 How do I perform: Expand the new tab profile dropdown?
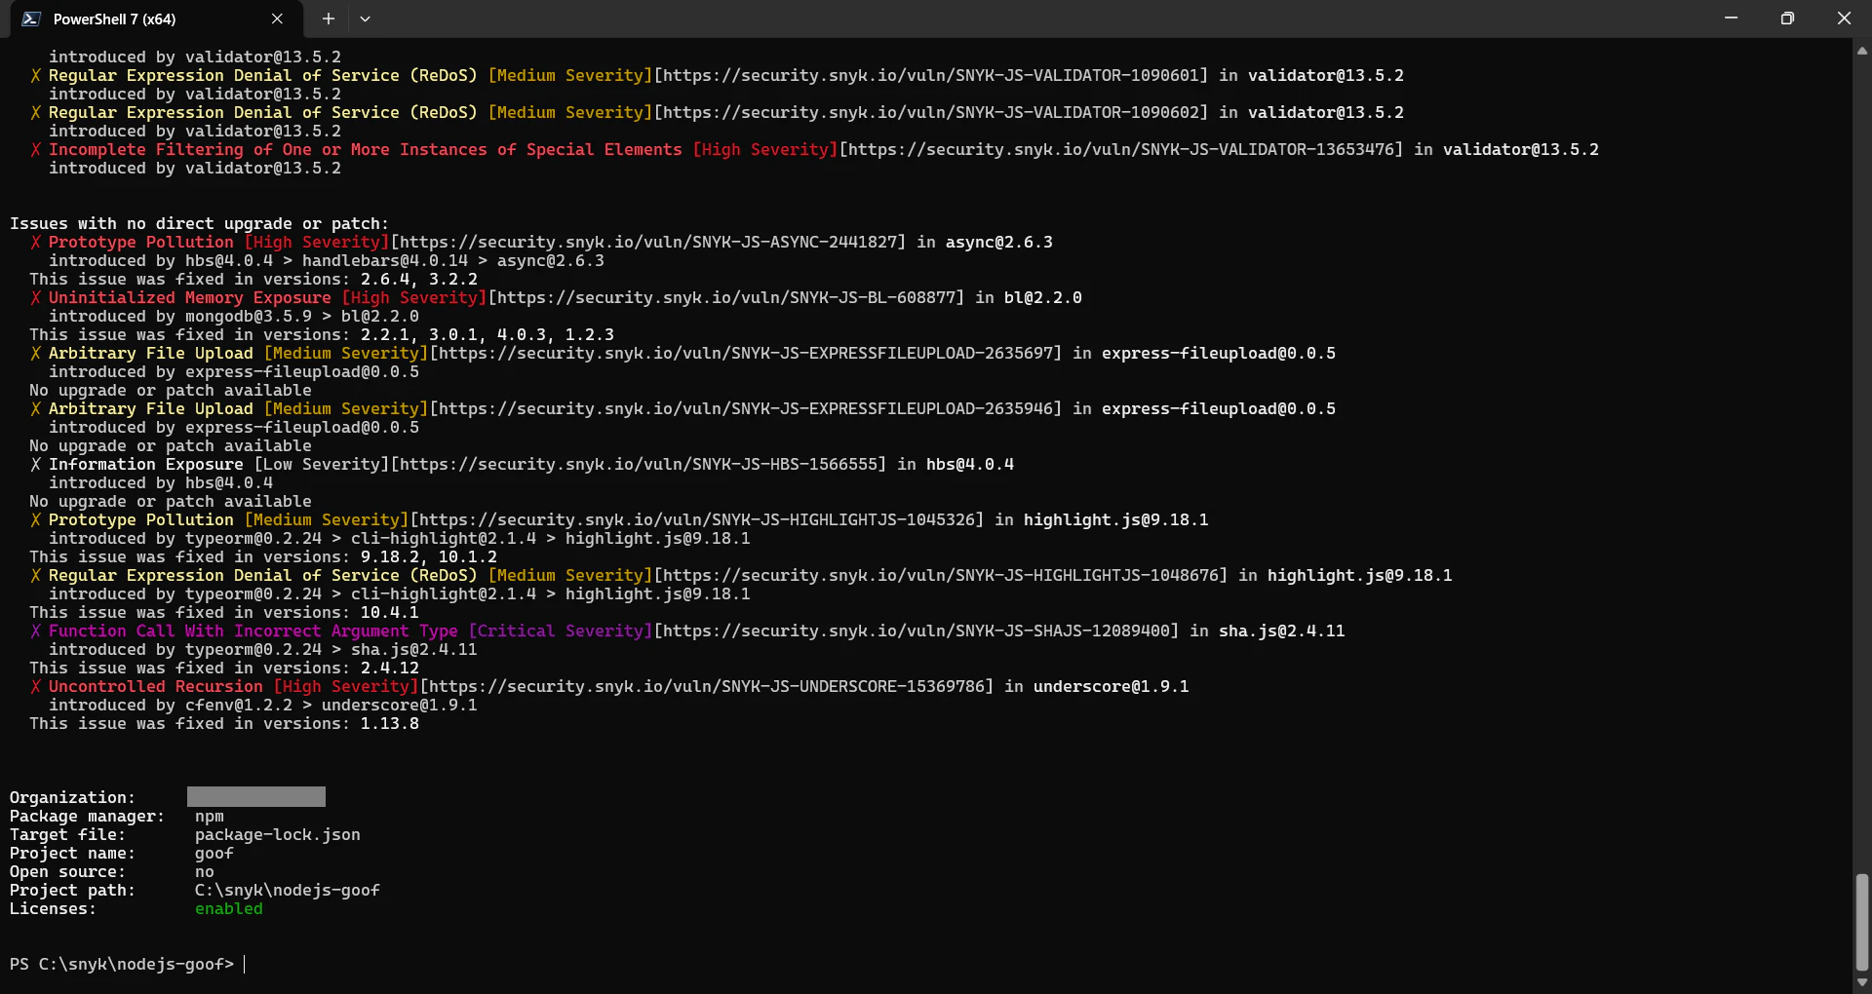point(365,19)
